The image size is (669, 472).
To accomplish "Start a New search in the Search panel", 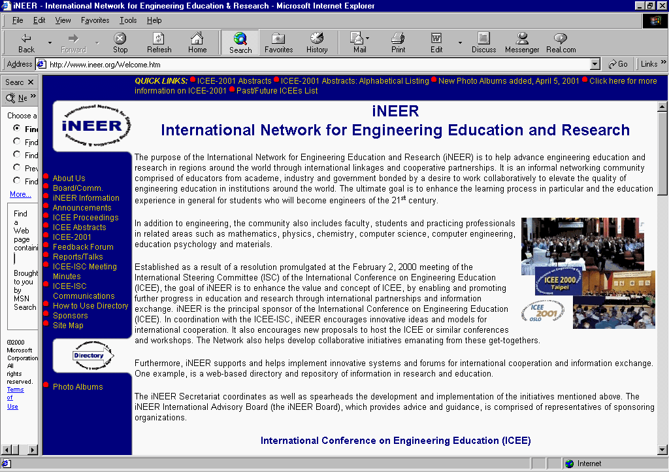I will click(x=17, y=98).
